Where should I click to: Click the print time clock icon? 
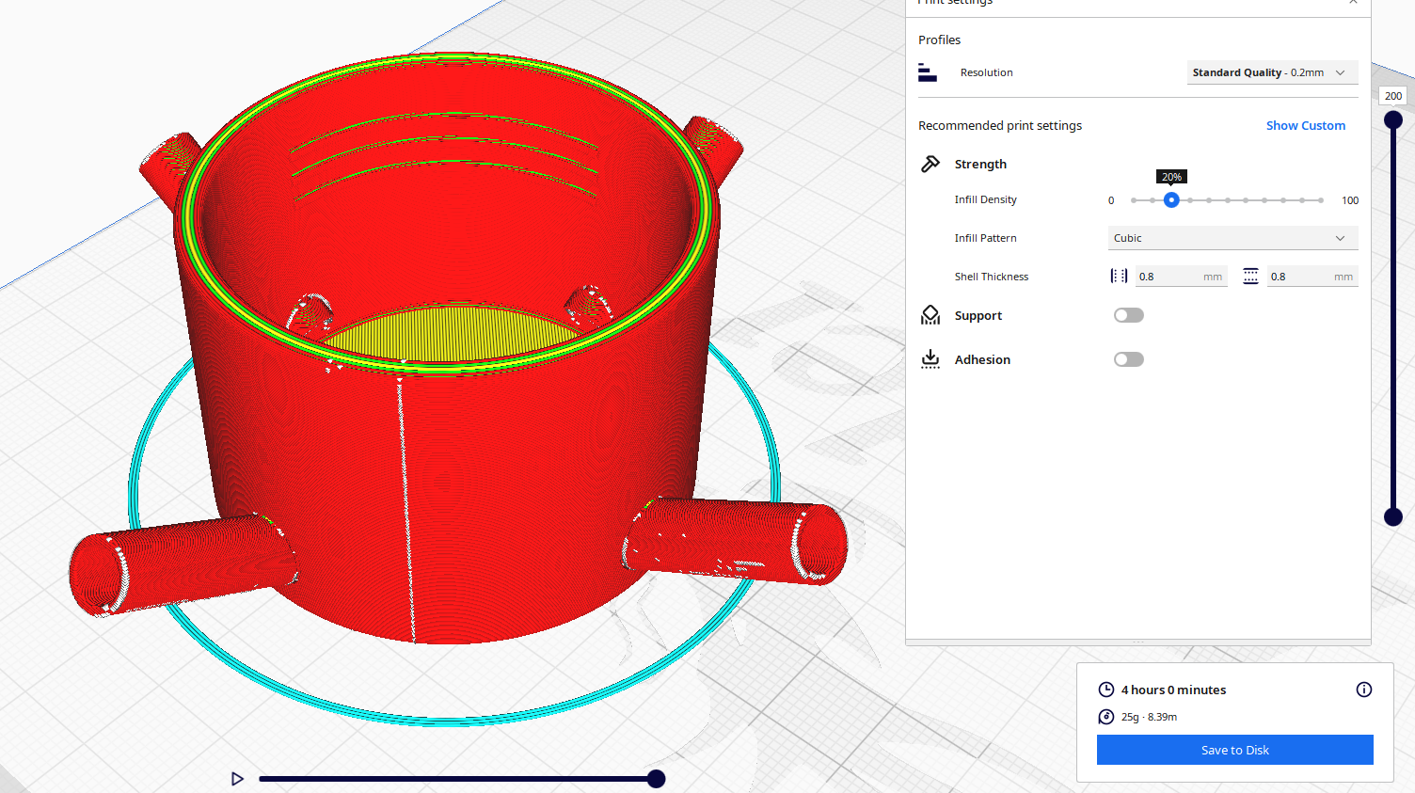(x=1105, y=690)
